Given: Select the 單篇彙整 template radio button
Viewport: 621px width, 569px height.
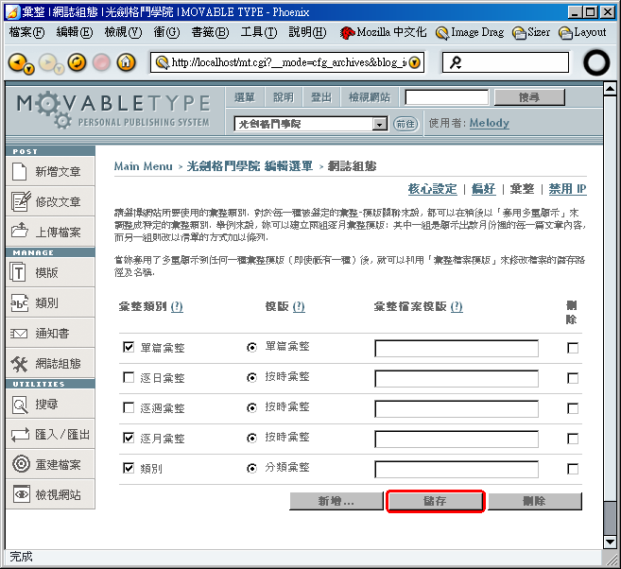Looking at the screenshot, I should [x=251, y=348].
